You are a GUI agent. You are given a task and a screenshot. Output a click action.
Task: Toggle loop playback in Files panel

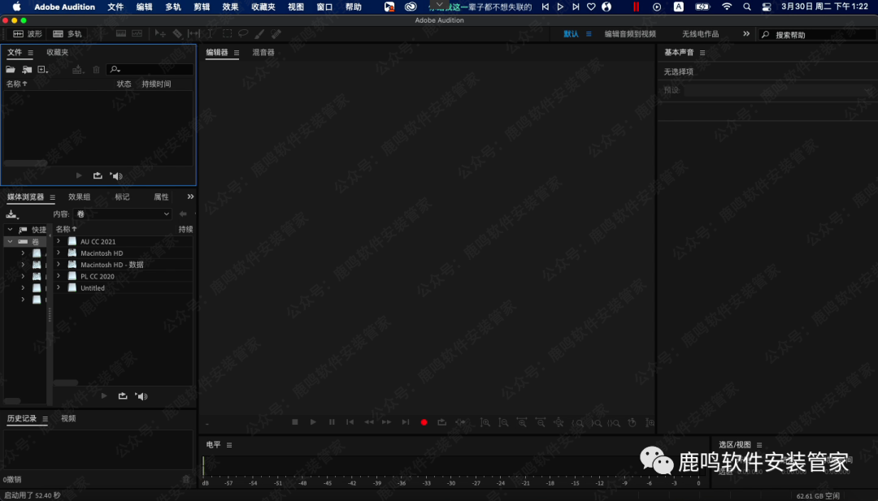click(x=98, y=175)
